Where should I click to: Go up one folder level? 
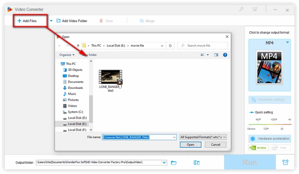click(x=78, y=46)
